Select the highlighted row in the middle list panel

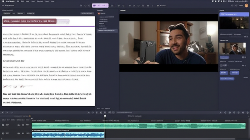[x=107, y=30]
